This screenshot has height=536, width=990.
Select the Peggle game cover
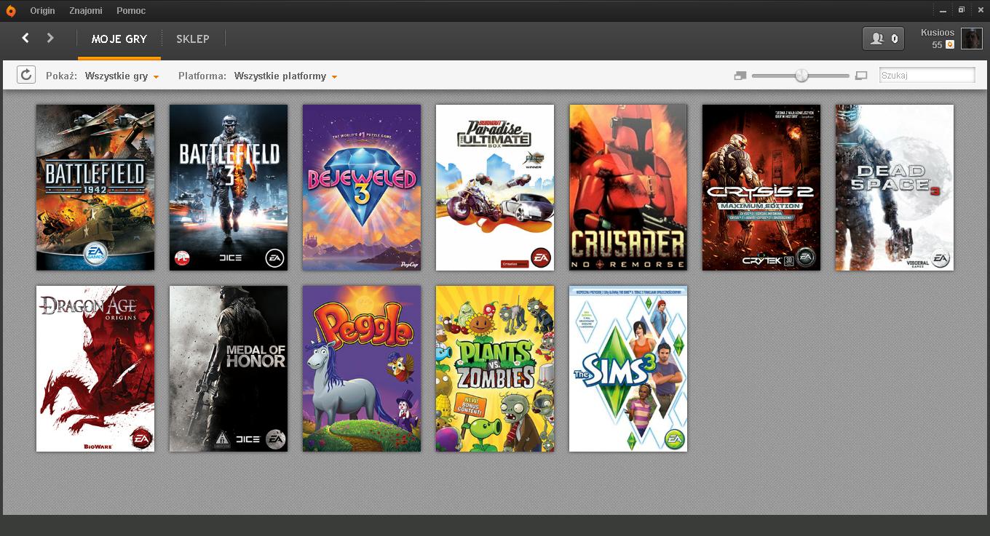(x=362, y=369)
